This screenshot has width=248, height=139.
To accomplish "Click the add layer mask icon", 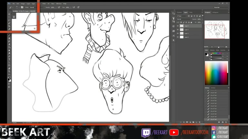I will coord(186,122).
